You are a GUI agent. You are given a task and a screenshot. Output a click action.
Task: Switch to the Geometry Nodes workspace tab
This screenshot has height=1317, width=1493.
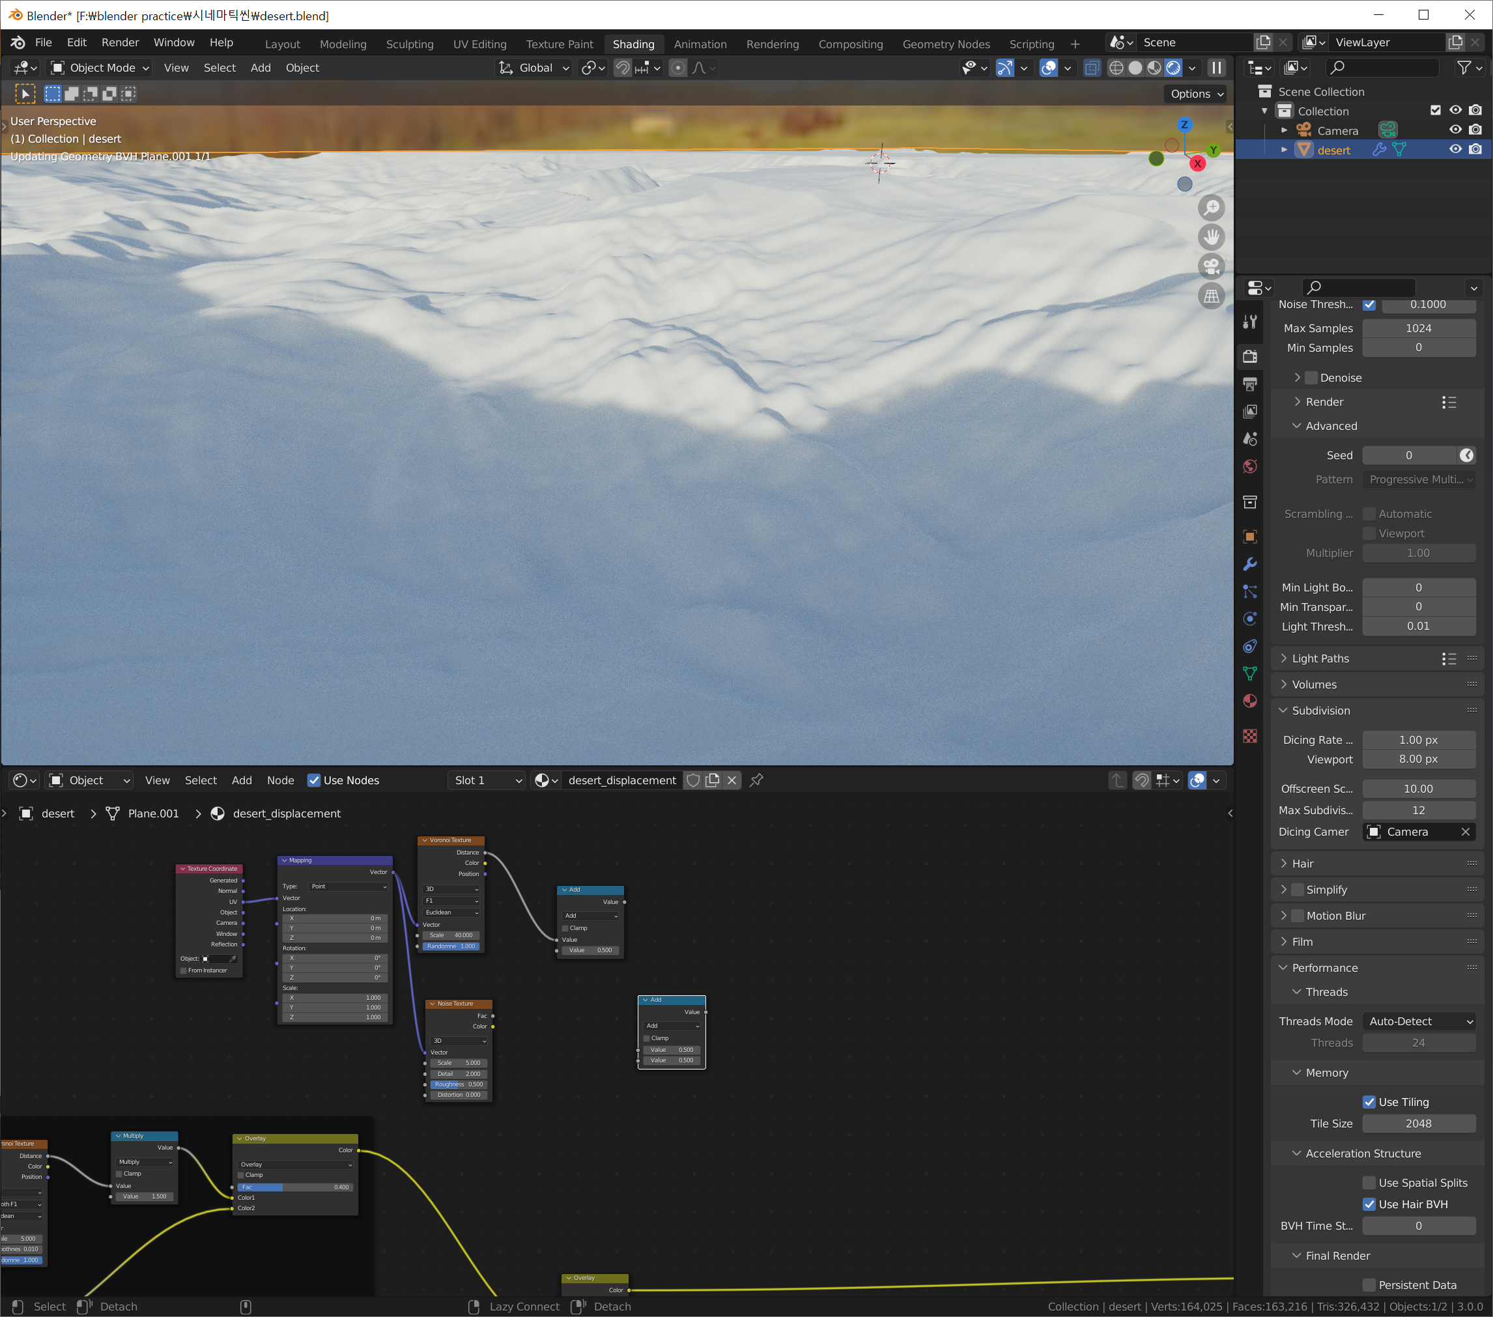945,44
